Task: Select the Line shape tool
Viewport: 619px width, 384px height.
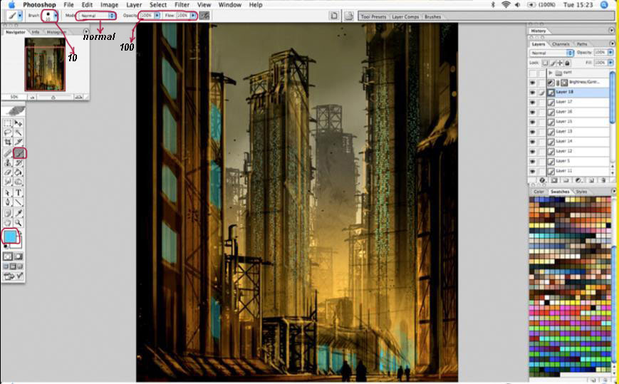Action: (x=18, y=202)
